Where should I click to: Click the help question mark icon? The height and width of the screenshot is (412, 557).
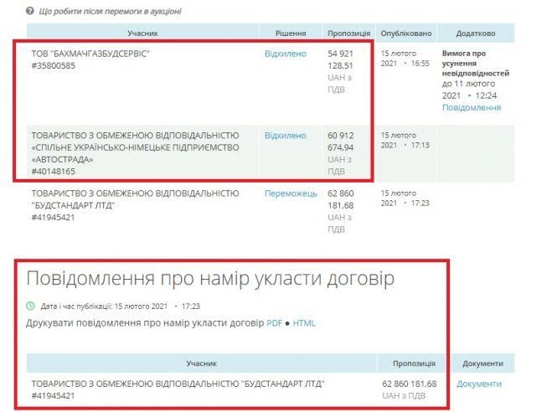pyautogui.click(x=30, y=11)
